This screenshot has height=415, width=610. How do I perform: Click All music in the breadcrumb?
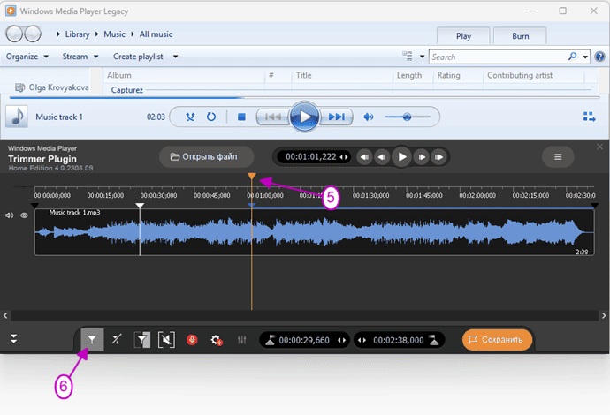coord(156,34)
